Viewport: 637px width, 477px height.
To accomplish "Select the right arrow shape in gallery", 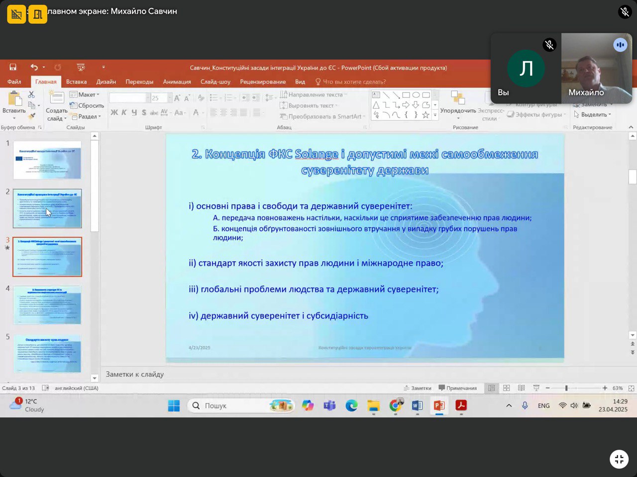I will (406, 105).
